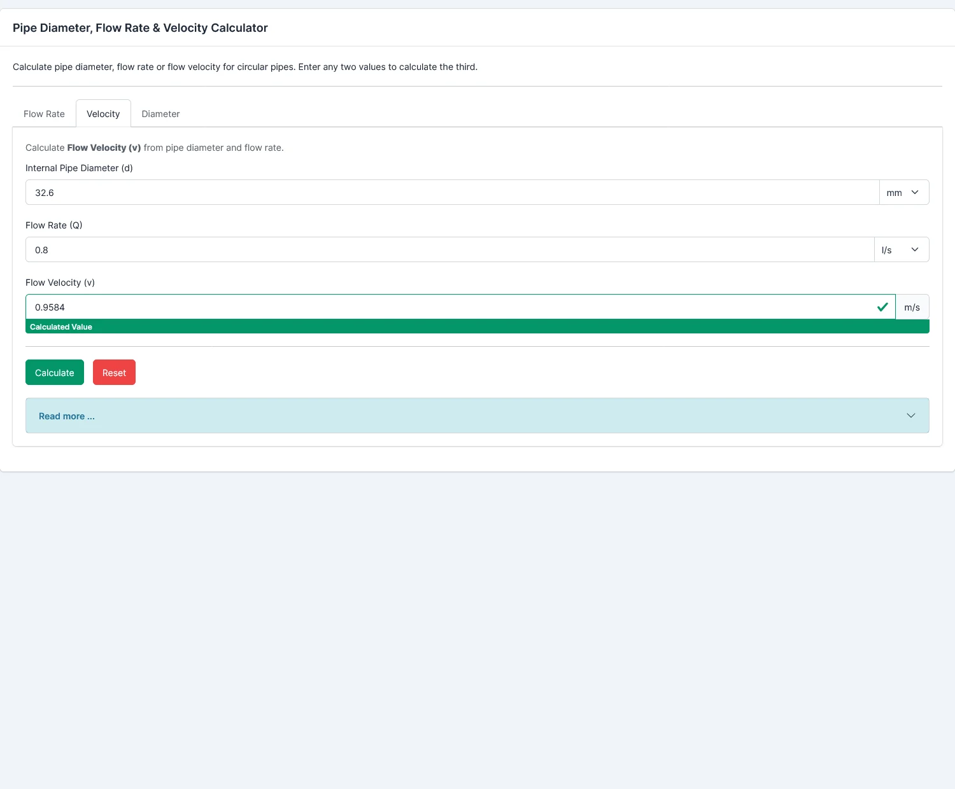The image size is (955, 789).
Task: Click the Pipe Diameter calculator page title
Action: (140, 28)
